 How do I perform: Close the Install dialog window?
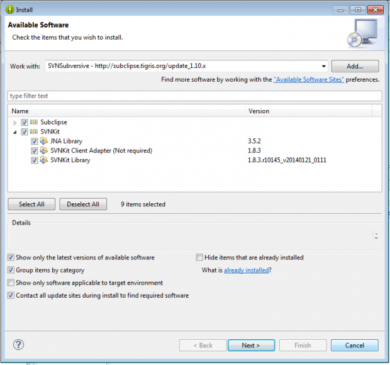[376, 10]
